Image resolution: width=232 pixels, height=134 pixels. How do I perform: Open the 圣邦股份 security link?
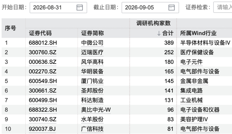[92, 91]
